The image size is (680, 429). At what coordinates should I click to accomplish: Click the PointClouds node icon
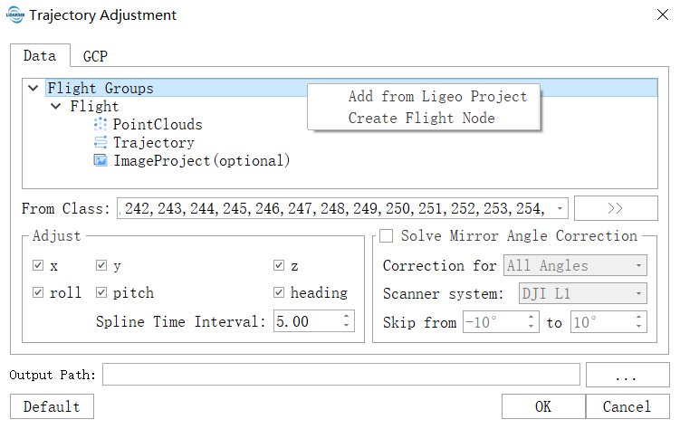pos(101,125)
